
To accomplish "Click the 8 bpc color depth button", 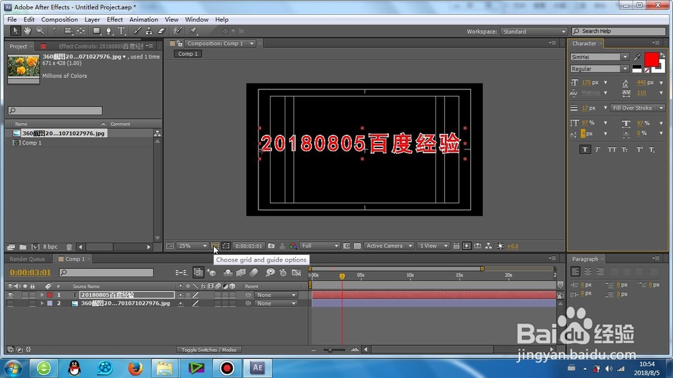I will [x=50, y=247].
